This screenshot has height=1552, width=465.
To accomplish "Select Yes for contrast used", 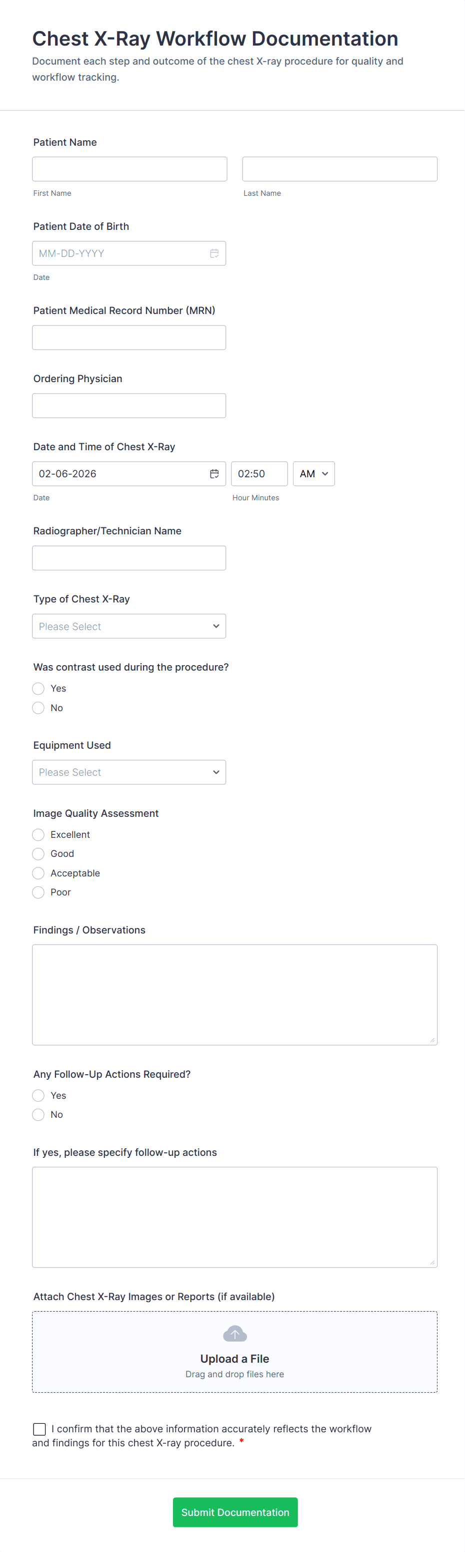I will [38, 689].
